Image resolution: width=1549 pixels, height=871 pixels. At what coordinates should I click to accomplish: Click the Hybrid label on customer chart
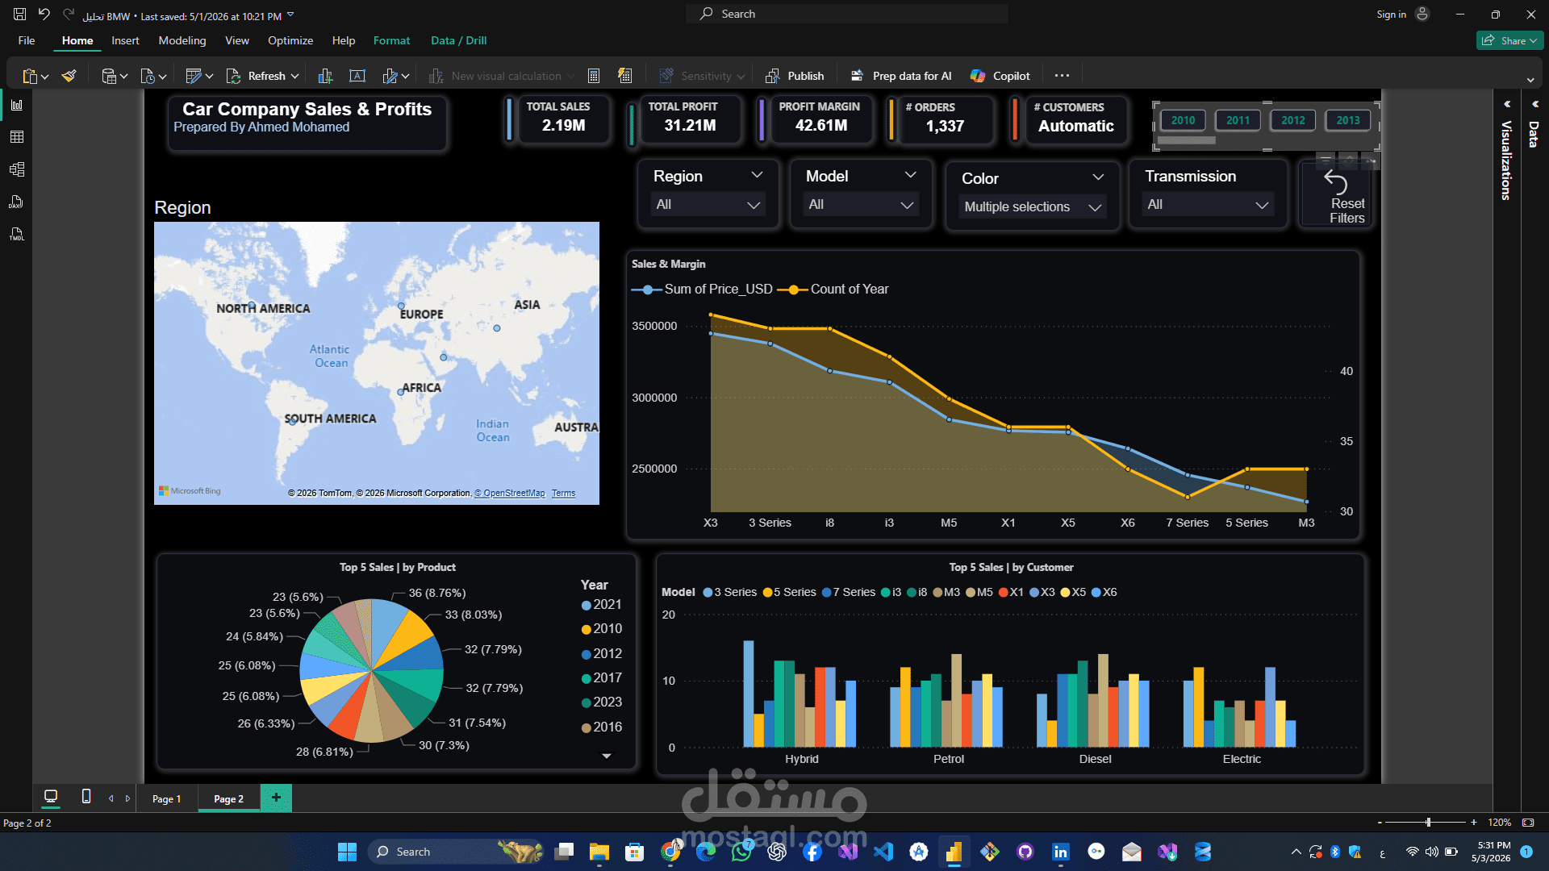tap(801, 759)
